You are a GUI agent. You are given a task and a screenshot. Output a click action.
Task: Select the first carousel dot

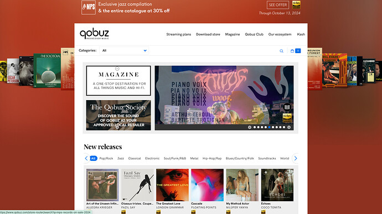tap(255, 127)
